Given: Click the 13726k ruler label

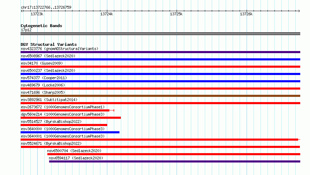Looking at the screenshot, I should [246, 14].
